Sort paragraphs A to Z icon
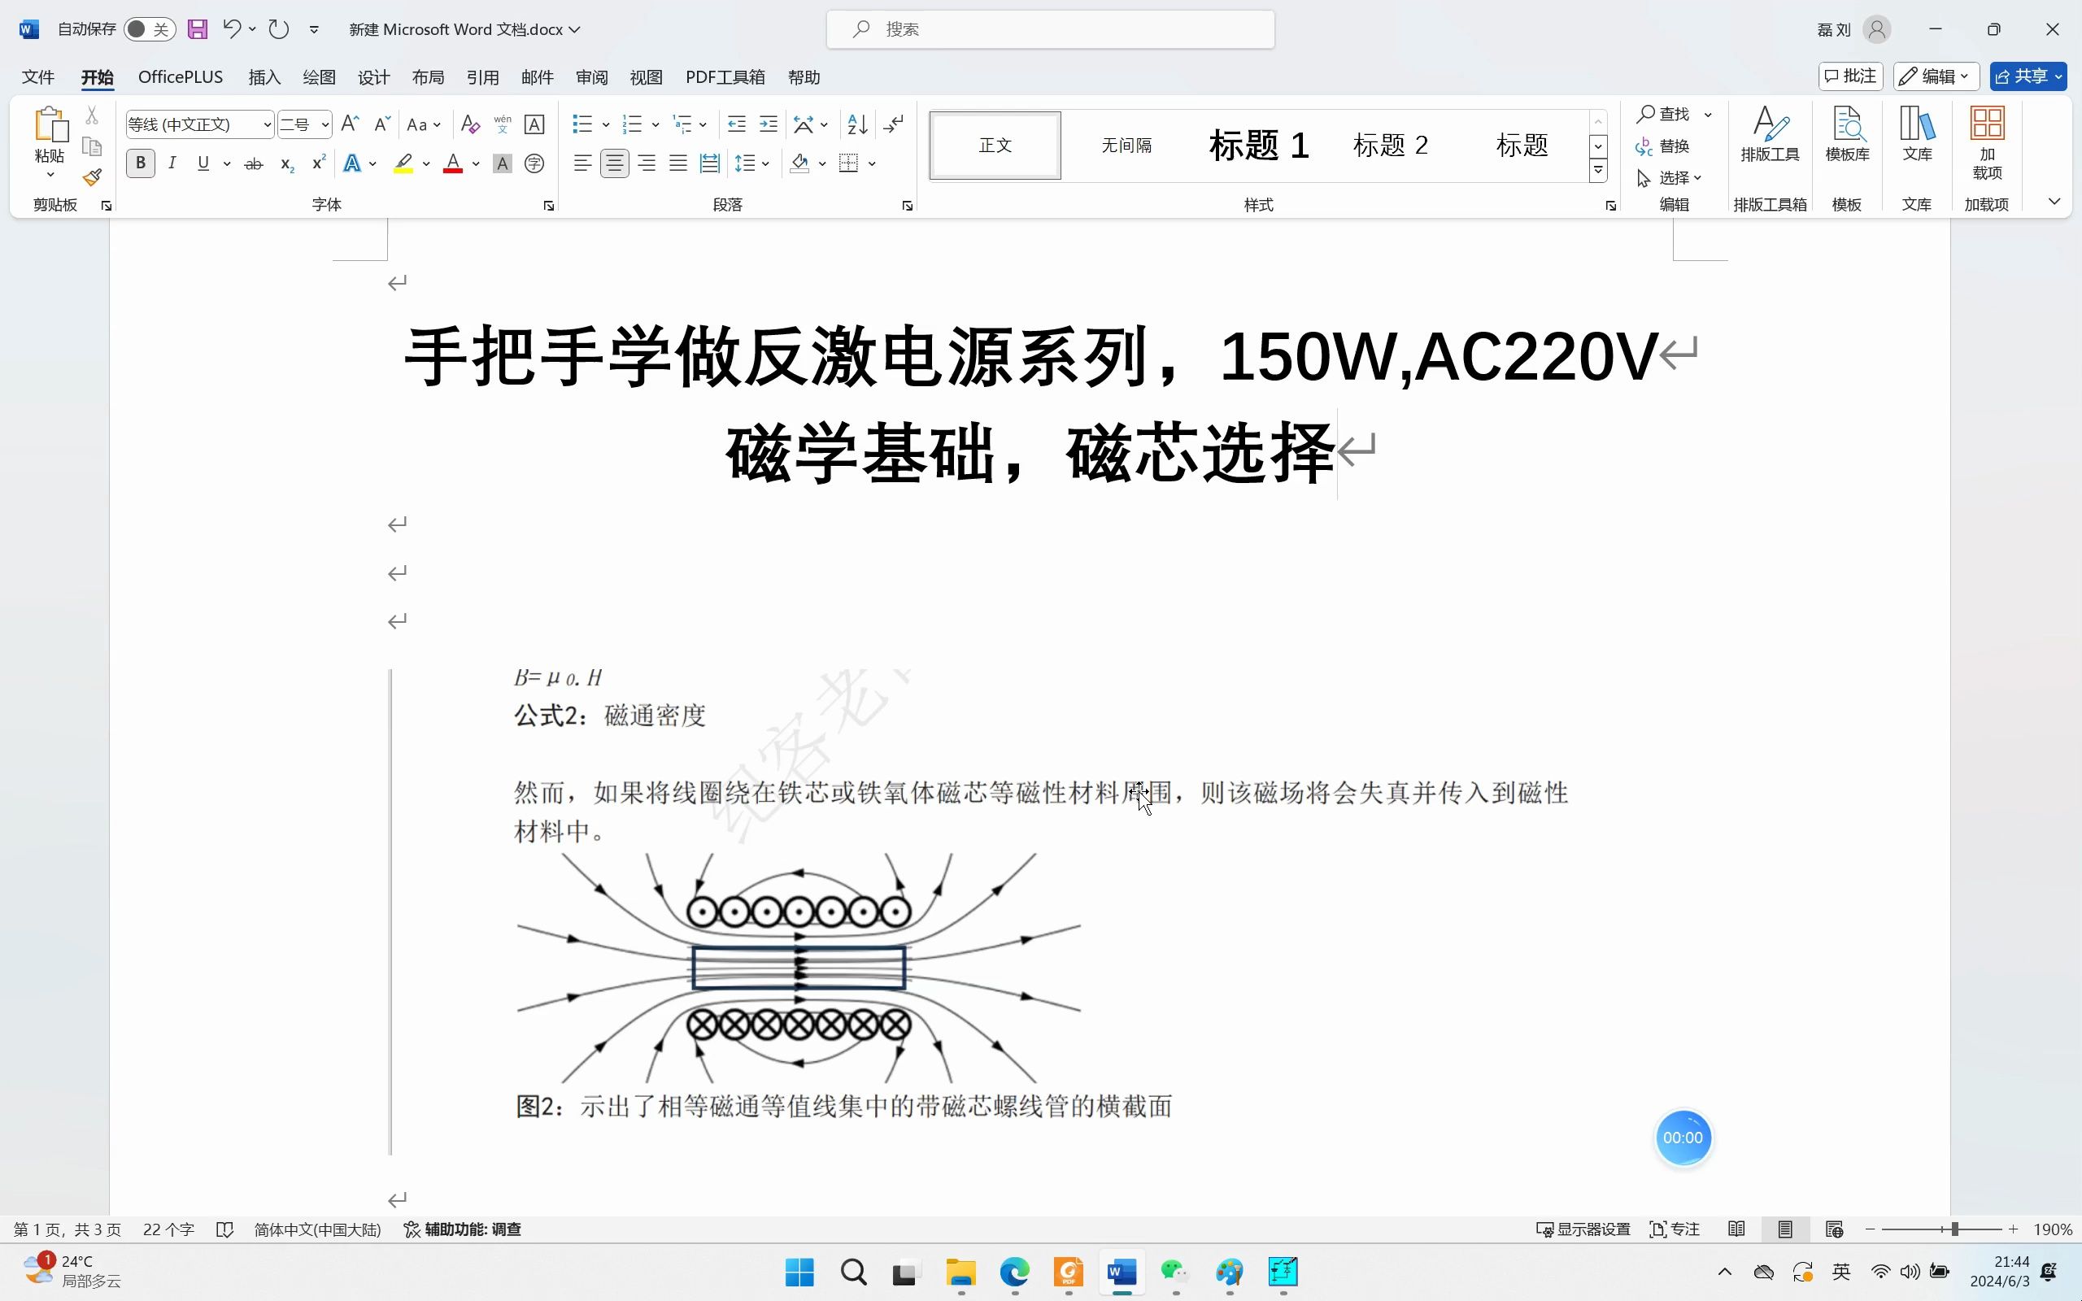Image resolution: width=2082 pixels, height=1301 pixels. pos(858,124)
